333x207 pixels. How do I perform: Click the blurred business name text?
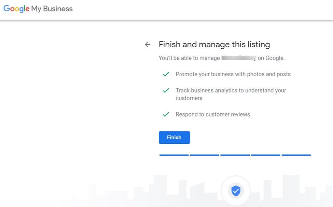click(239, 58)
